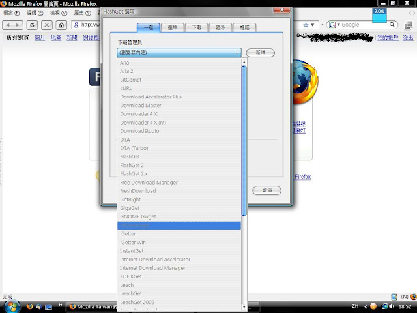Image resolution: width=417 pixels, height=313 pixels.
Task: Collapse the download manager combo box
Action: (179, 52)
